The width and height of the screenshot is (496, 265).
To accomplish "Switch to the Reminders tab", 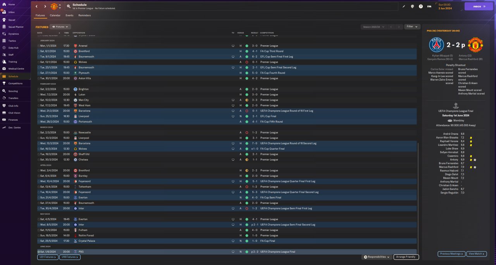I will click(84, 15).
